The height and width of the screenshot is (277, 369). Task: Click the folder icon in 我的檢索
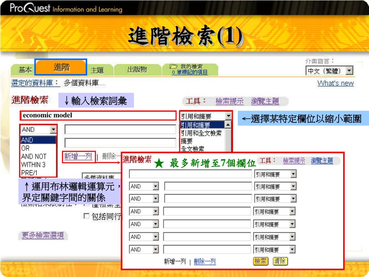tap(173, 66)
